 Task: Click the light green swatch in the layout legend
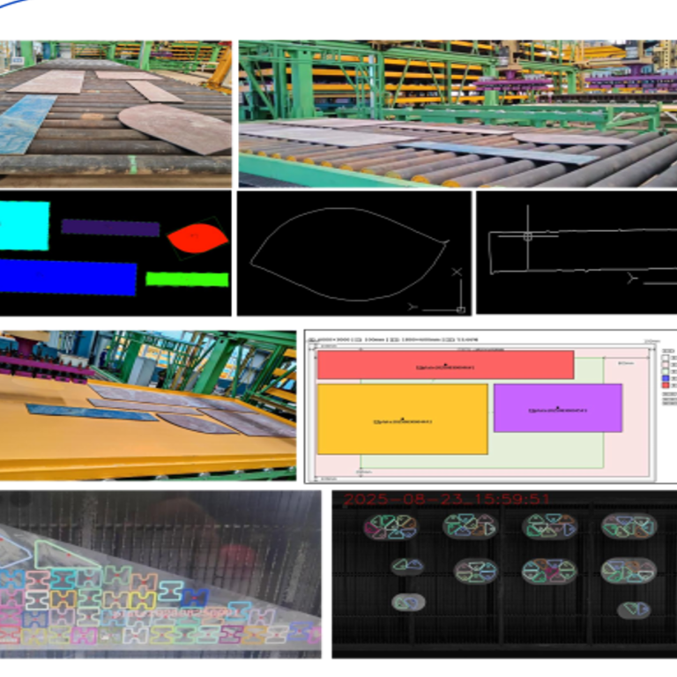[666, 371]
